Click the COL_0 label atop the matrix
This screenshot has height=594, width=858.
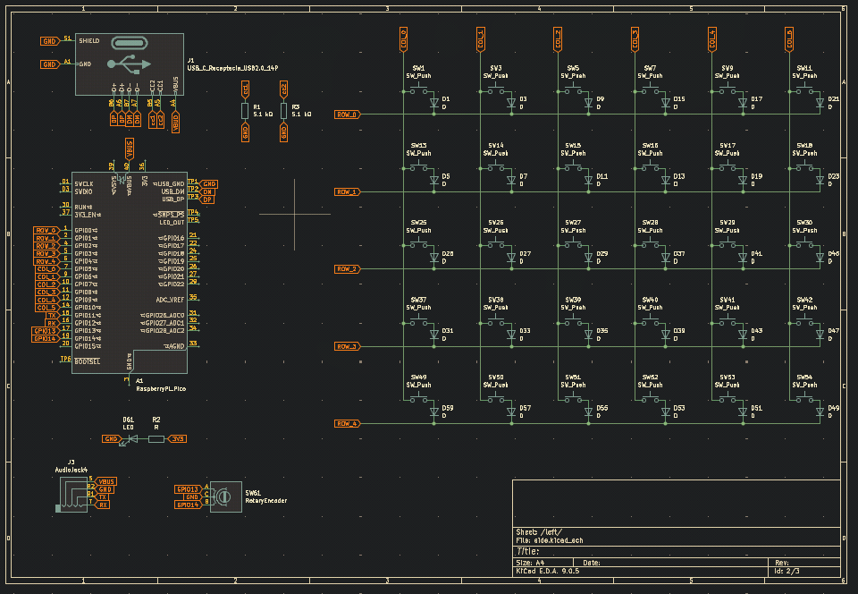click(x=403, y=38)
